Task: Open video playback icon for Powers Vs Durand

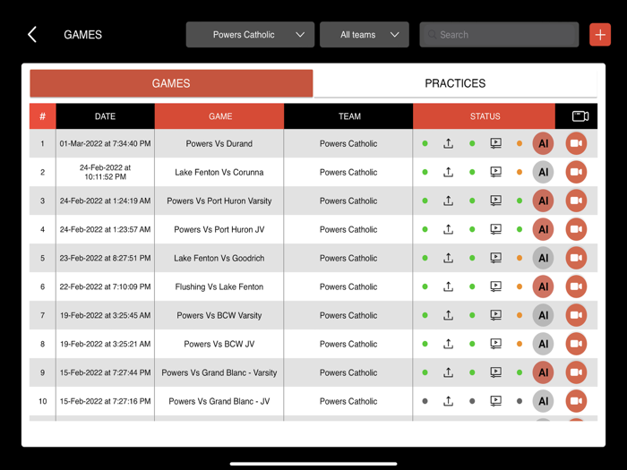Action: [496, 143]
